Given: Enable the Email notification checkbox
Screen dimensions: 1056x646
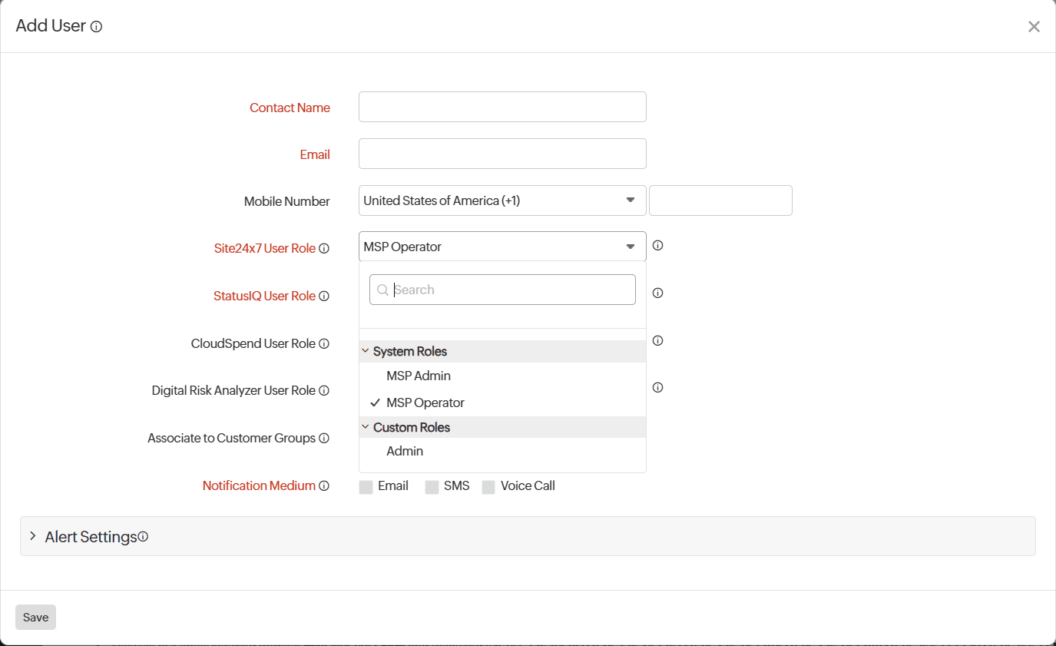Looking at the screenshot, I should coord(366,487).
